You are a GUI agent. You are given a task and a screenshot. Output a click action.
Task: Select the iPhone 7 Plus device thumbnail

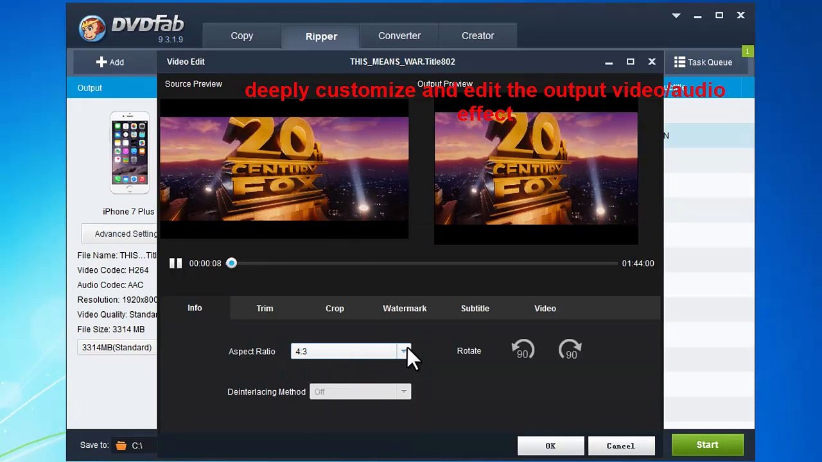coord(129,153)
